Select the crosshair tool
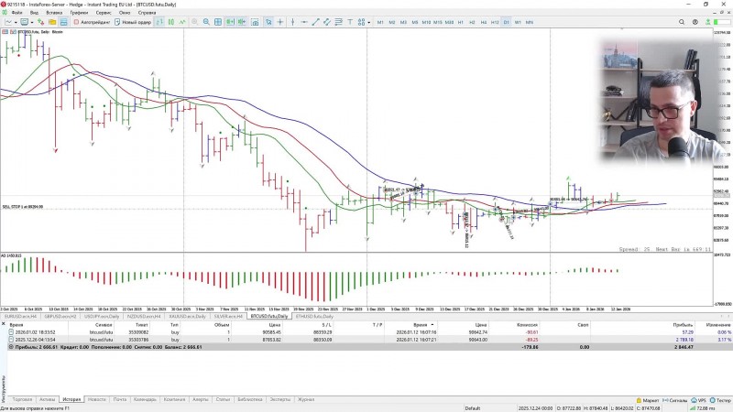 tap(280, 22)
